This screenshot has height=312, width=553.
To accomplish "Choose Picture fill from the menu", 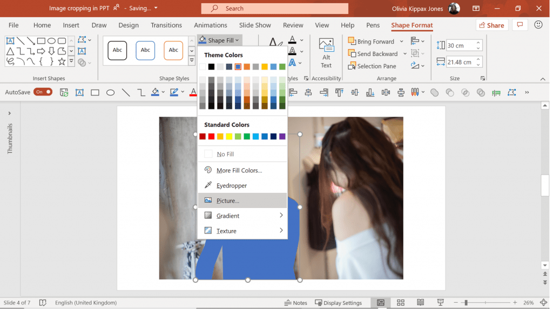I will [227, 200].
